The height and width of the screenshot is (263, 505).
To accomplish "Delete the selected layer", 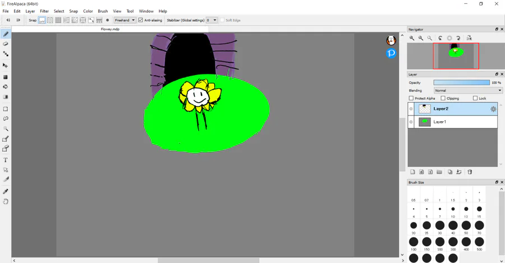I will 470,172.
